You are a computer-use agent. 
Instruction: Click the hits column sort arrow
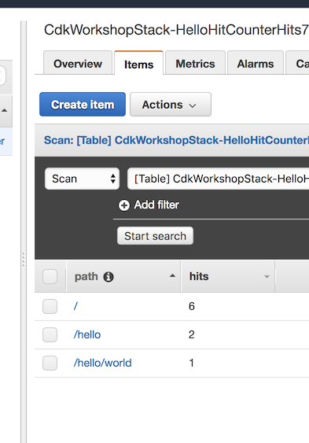(267, 277)
